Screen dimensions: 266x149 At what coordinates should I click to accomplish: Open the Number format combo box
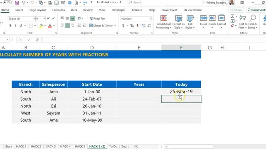(x=136, y=19)
